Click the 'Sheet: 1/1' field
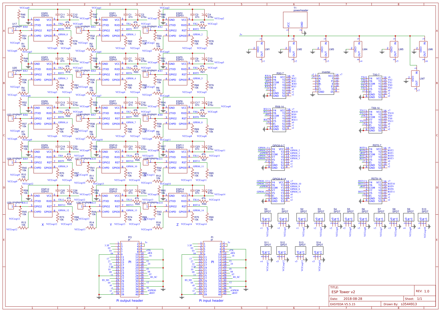This screenshot has height=312, width=441. click(x=413, y=299)
